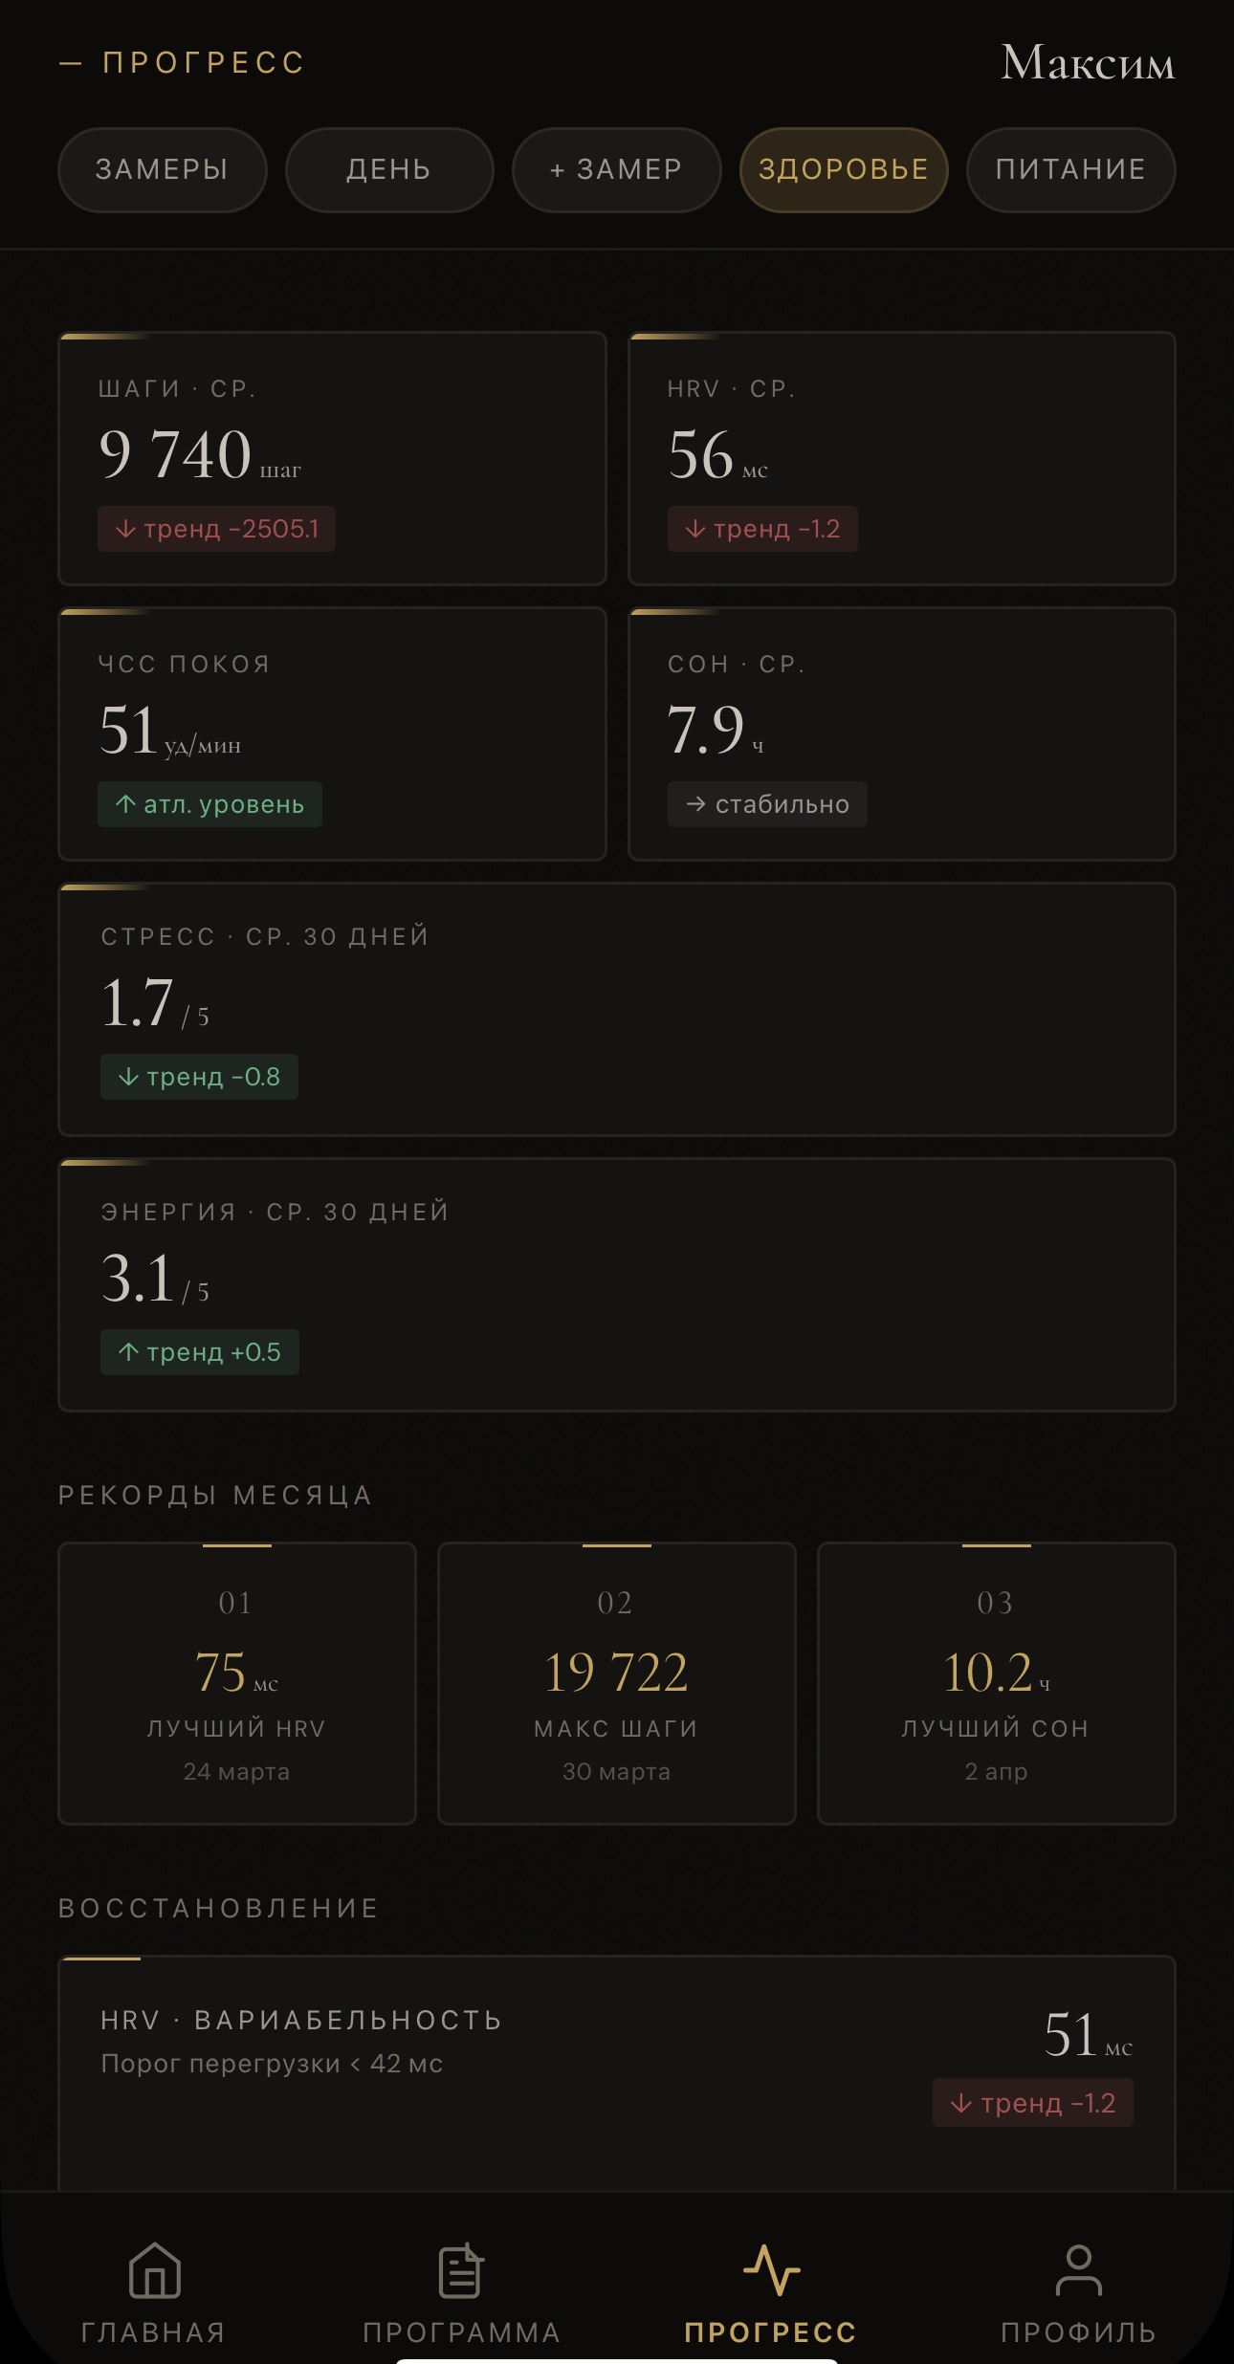Select the Лучший сон record tile
The width and height of the screenshot is (1234, 2364).
(996, 1683)
